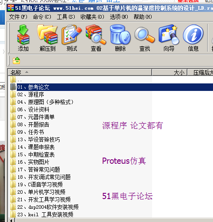Click the horizontal scrollbar left arrow

[x=11, y=220]
